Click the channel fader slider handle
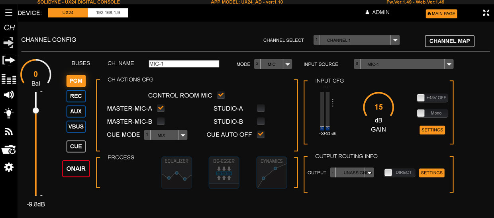 (36, 110)
